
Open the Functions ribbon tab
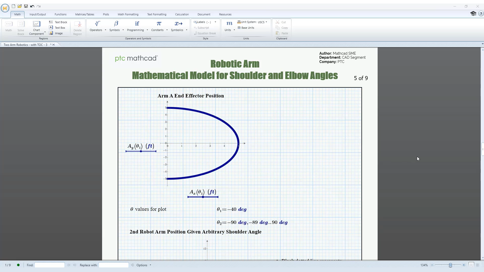pos(60,14)
